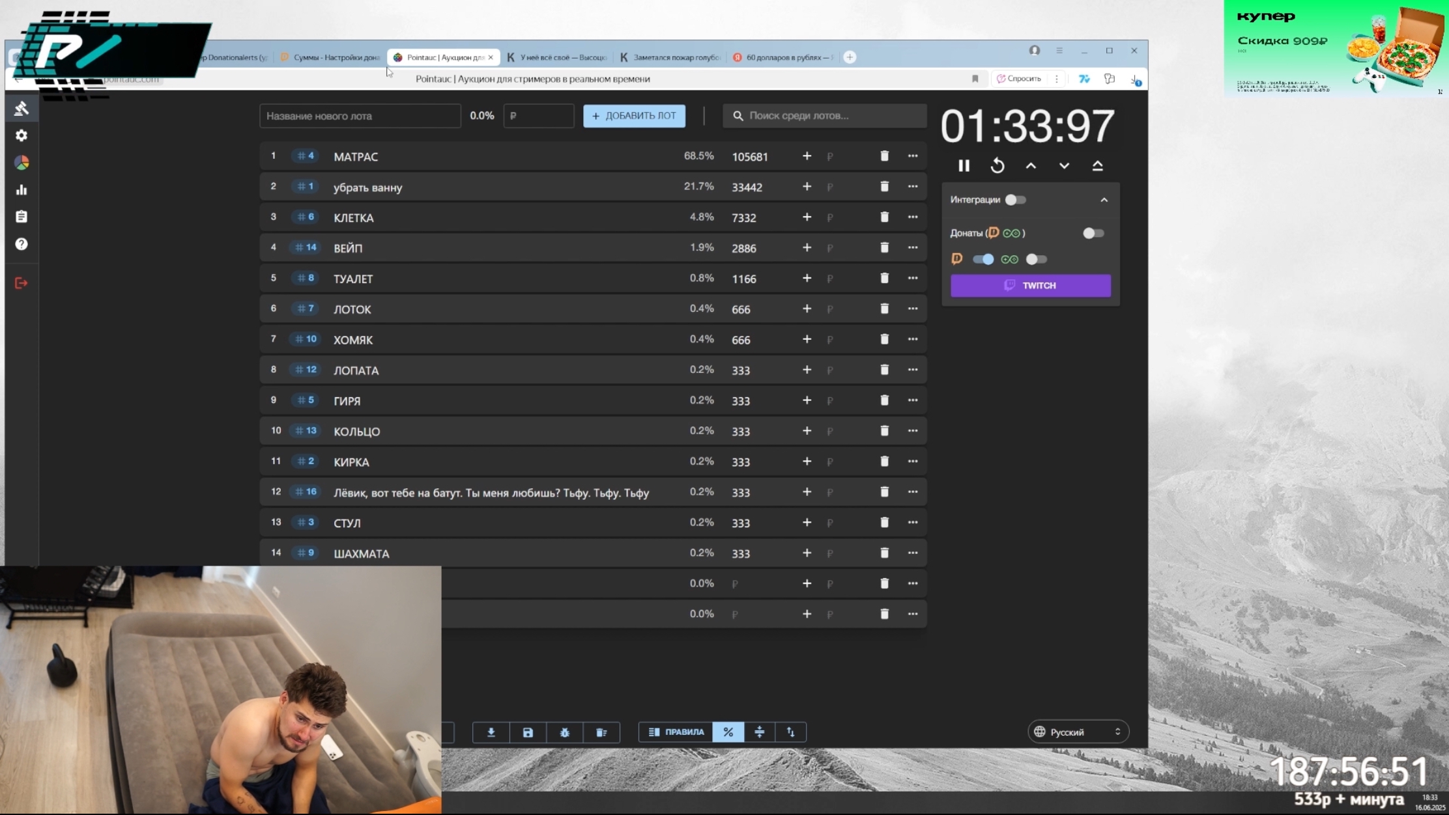The width and height of the screenshot is (1449, 815).
Task: Open the ПРАВИЛА button
Action: click(676, 732)
